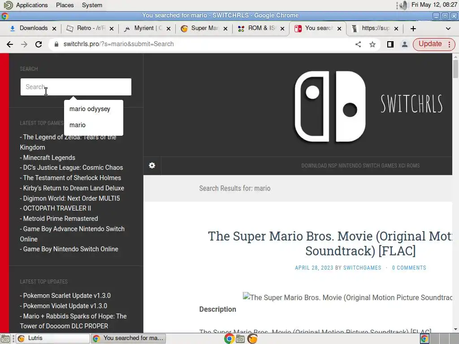
Task: Click the forward navigation arrow
Action: pos(24,44)
